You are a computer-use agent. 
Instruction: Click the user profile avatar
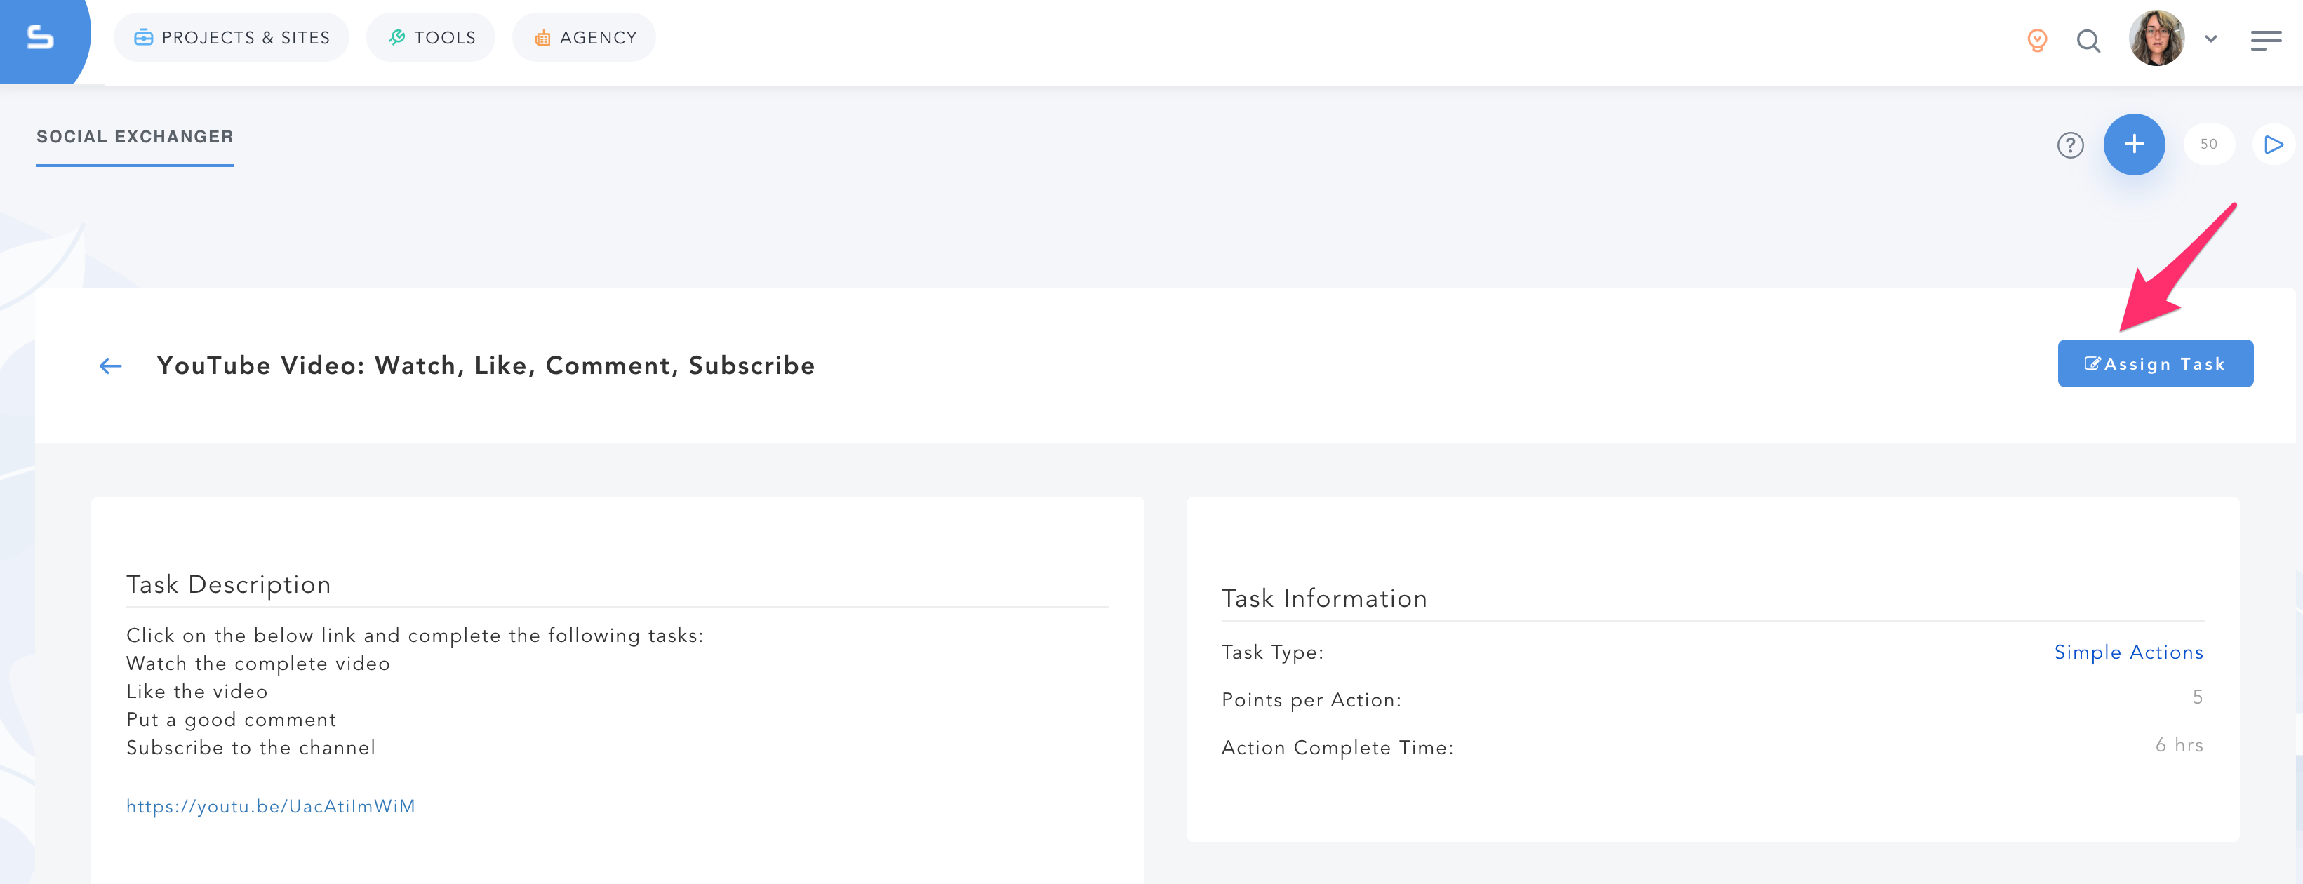(2156, 39)
